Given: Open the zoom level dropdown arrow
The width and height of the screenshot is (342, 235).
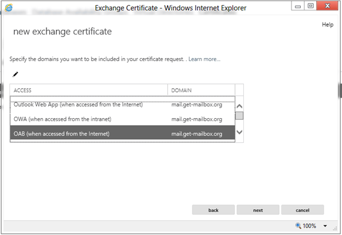Looking at the screenshot, I should click(325, 226).
